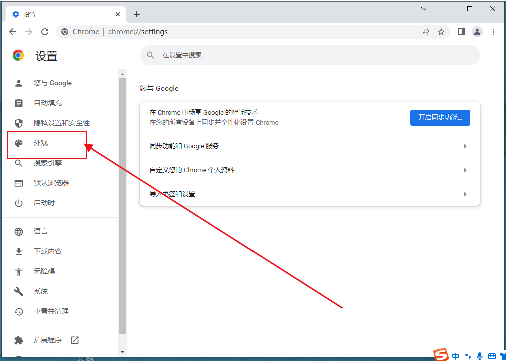Image resolution: width=506 pixels, height=362 pixels.
Task: Click the Chrome site info icon
Action: pyautogui.click(x=65, y=32)
